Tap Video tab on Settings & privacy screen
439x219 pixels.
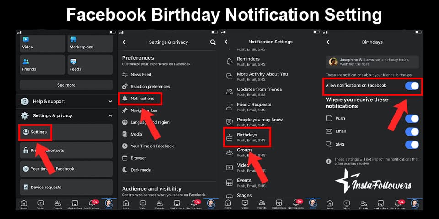[143, 205]
